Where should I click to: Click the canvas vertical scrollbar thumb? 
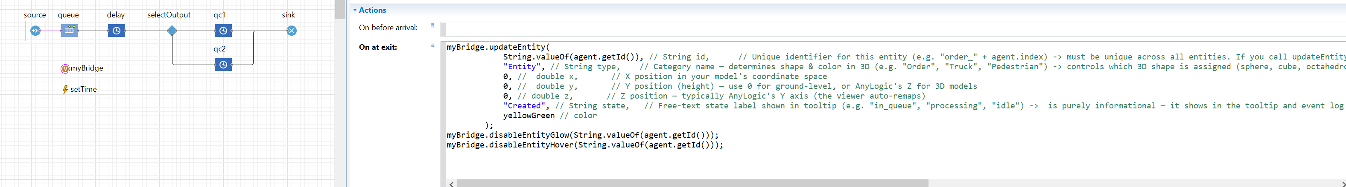(340, 9)
